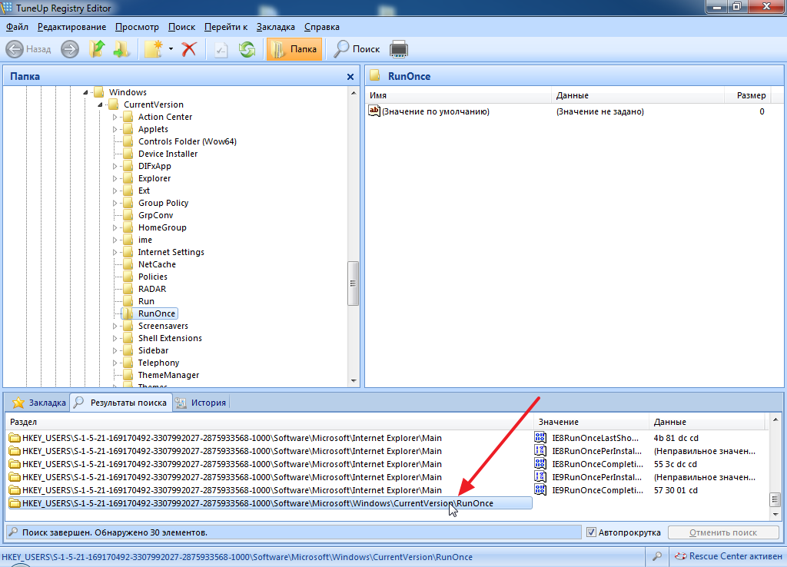Viewport: 787px width, 567px height.
Task: Select search result IE8RunOnceLastSho... row
Action: coord(387,438)
